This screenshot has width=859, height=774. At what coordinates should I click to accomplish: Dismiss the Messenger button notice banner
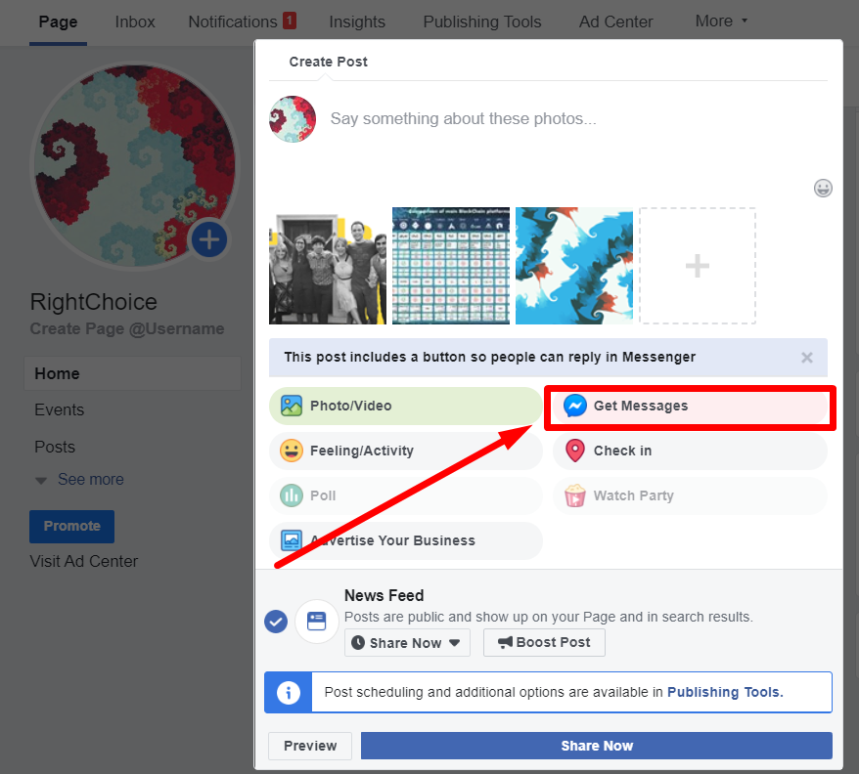pyautogui.click(x=807, y=358)
